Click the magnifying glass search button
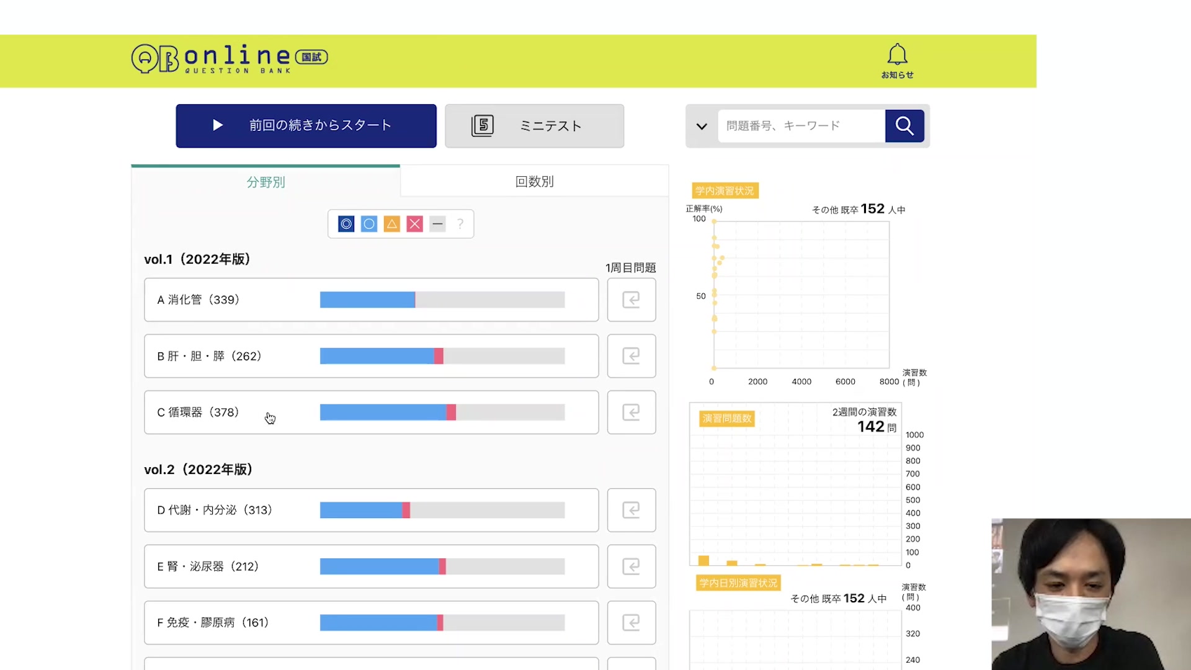The image size is (1191, 670). click(904, 126)
